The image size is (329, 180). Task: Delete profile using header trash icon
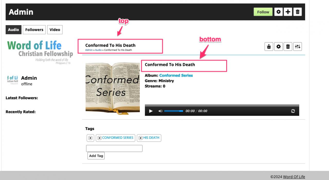(297, 12)
